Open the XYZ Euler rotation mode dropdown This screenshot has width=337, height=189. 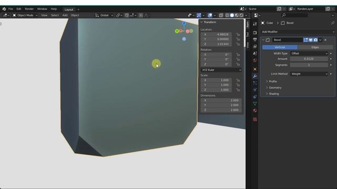(221, 70)
